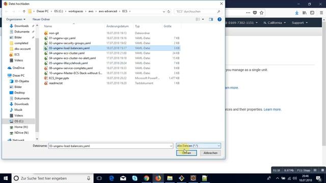The width and height of the screenshot is (326, 183).
Task: Open Dokumente in quick access
Action: (22, 32)
